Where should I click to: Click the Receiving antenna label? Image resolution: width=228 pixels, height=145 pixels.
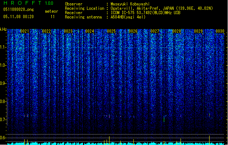(83, 17)
